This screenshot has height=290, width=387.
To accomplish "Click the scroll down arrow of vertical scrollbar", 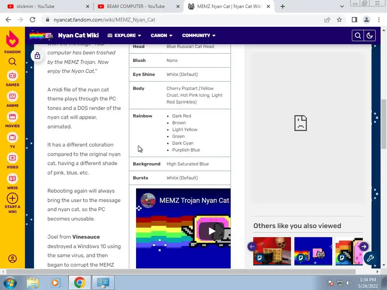I will pos(384,265).
